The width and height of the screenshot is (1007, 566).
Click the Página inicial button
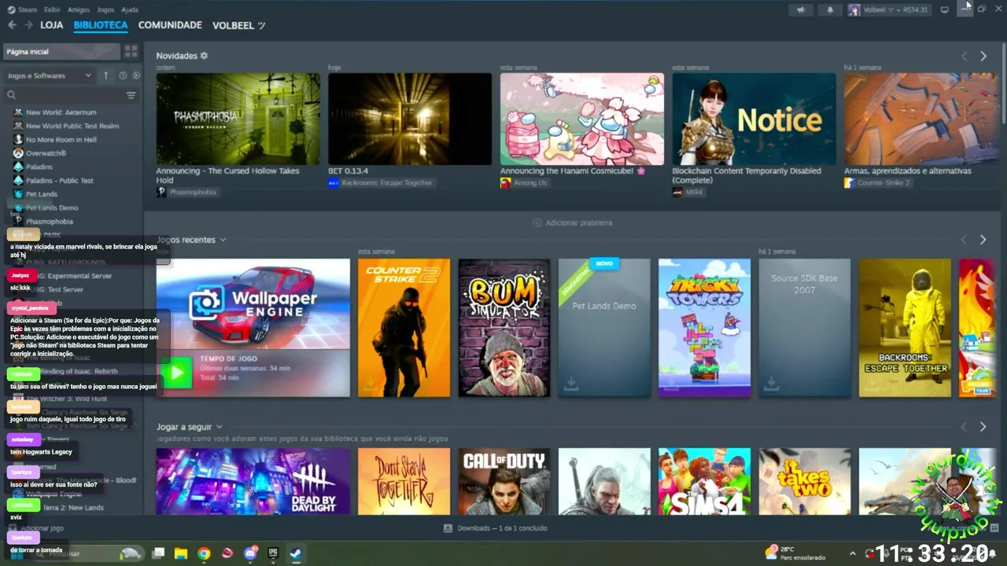coord(61,51)
